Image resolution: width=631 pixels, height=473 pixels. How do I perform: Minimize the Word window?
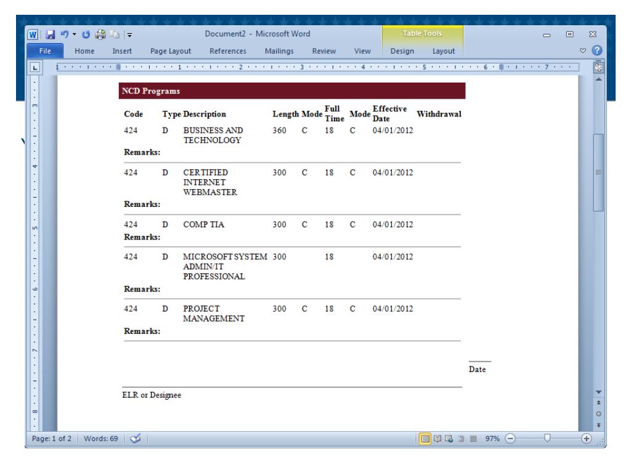[547, 34]
